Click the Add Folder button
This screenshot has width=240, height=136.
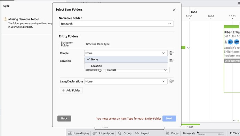[71, 90]
